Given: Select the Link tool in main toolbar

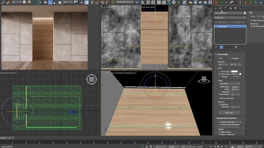Looking at the screenshot, I should [x=3, y=2].
